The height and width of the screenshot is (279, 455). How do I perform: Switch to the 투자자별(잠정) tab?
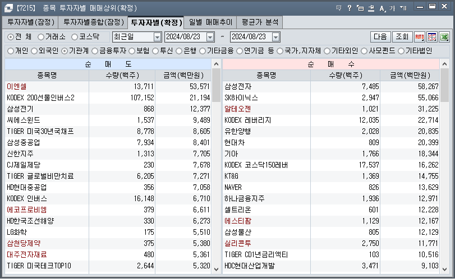click(x=30, y=22)
